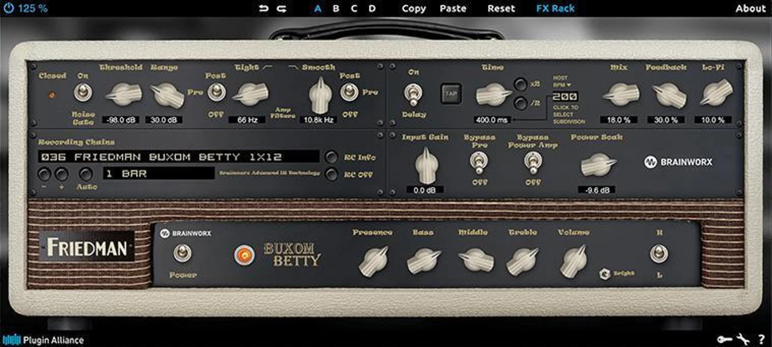The image size is (772, 347).
Task: Enable the x2 delay time button
Action: coord(520,84)
